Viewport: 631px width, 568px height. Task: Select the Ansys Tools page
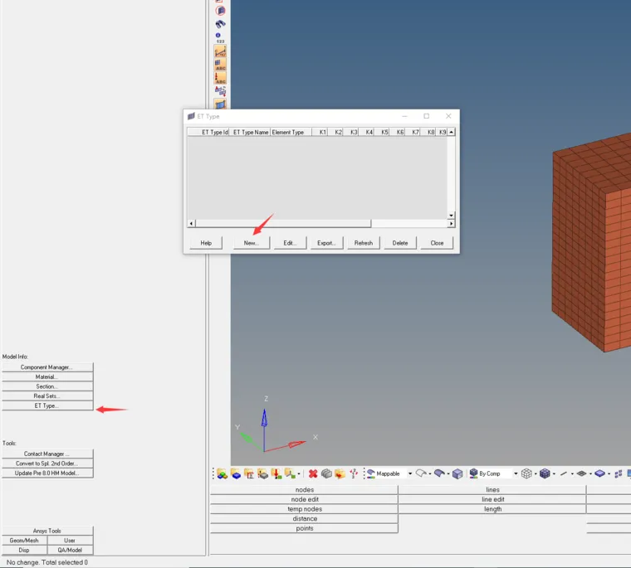[47, 531]
